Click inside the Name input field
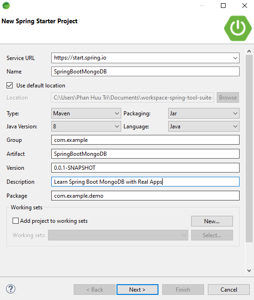Viewport: 254px width, 300px height. click(145, 71)
